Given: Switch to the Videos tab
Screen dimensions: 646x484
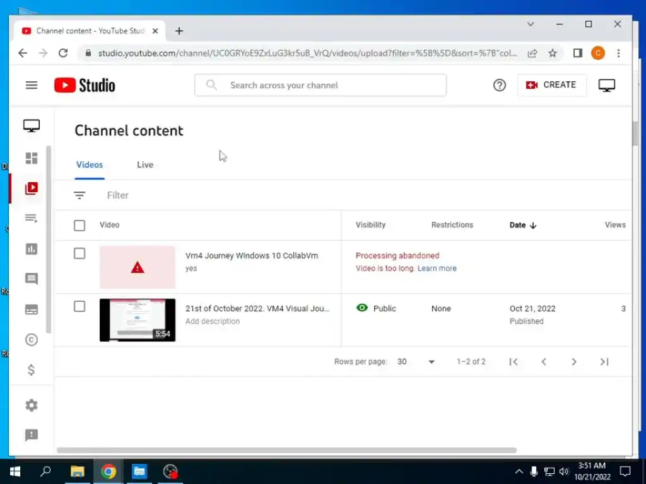Looking at the screenshot, I should point(90,164).
